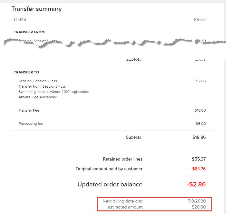Select Athlete: Lee Alexander line
Viewport: 226px width, 216px height.
pos(37,97)
